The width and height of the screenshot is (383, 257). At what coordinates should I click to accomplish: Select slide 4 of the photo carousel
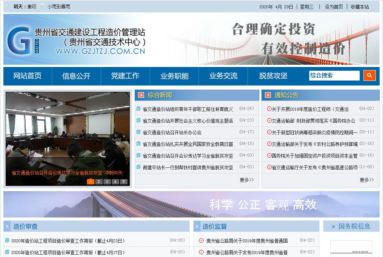[x=115, y=181]
